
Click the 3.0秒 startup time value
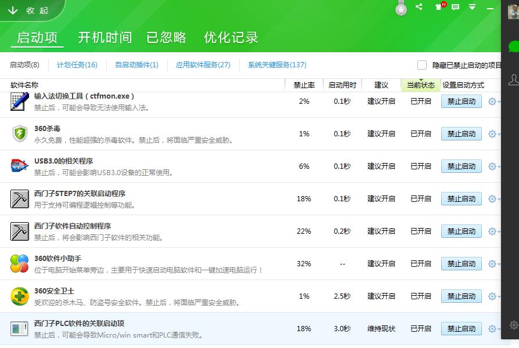point(342,328)
